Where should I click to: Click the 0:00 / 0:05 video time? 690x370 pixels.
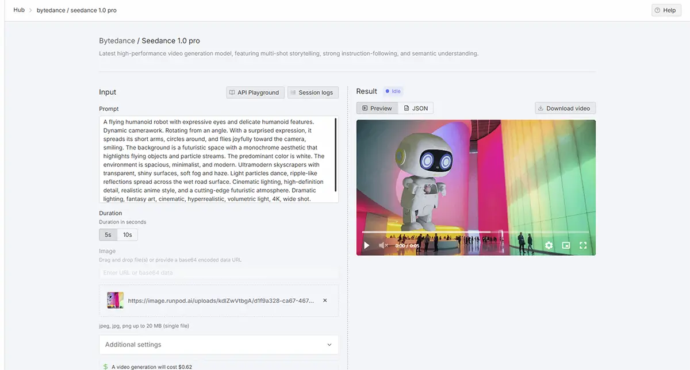(407, 246)
